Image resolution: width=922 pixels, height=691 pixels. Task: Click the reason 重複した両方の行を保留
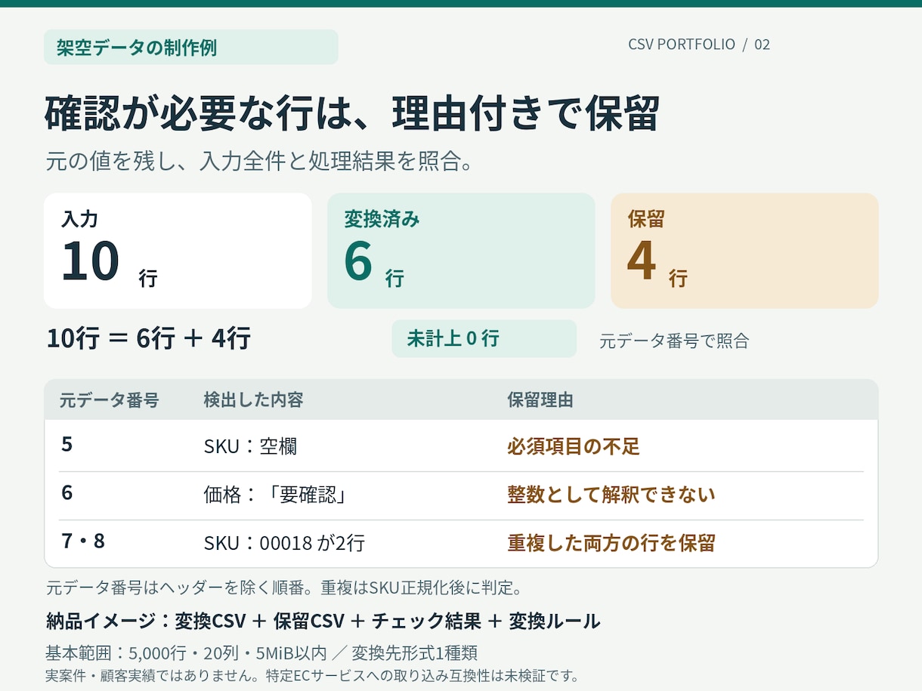[x=611, y=543]
